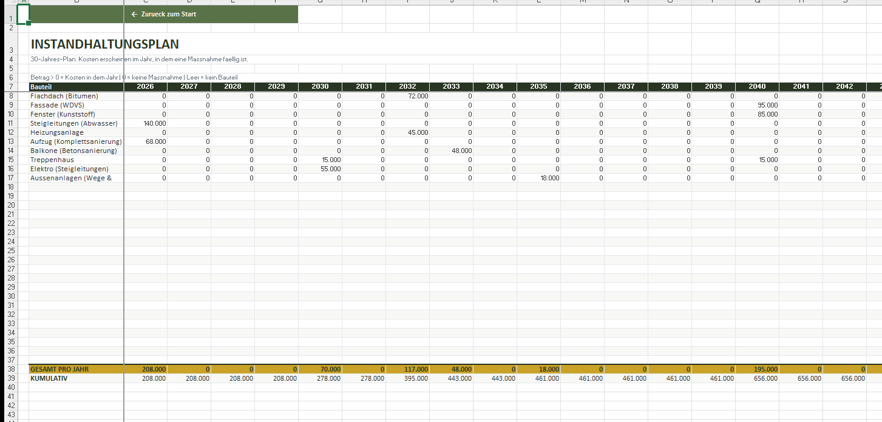Click the KUMULATIV row label
This screenshot has height=422, width=882.
tap(76, 378)
